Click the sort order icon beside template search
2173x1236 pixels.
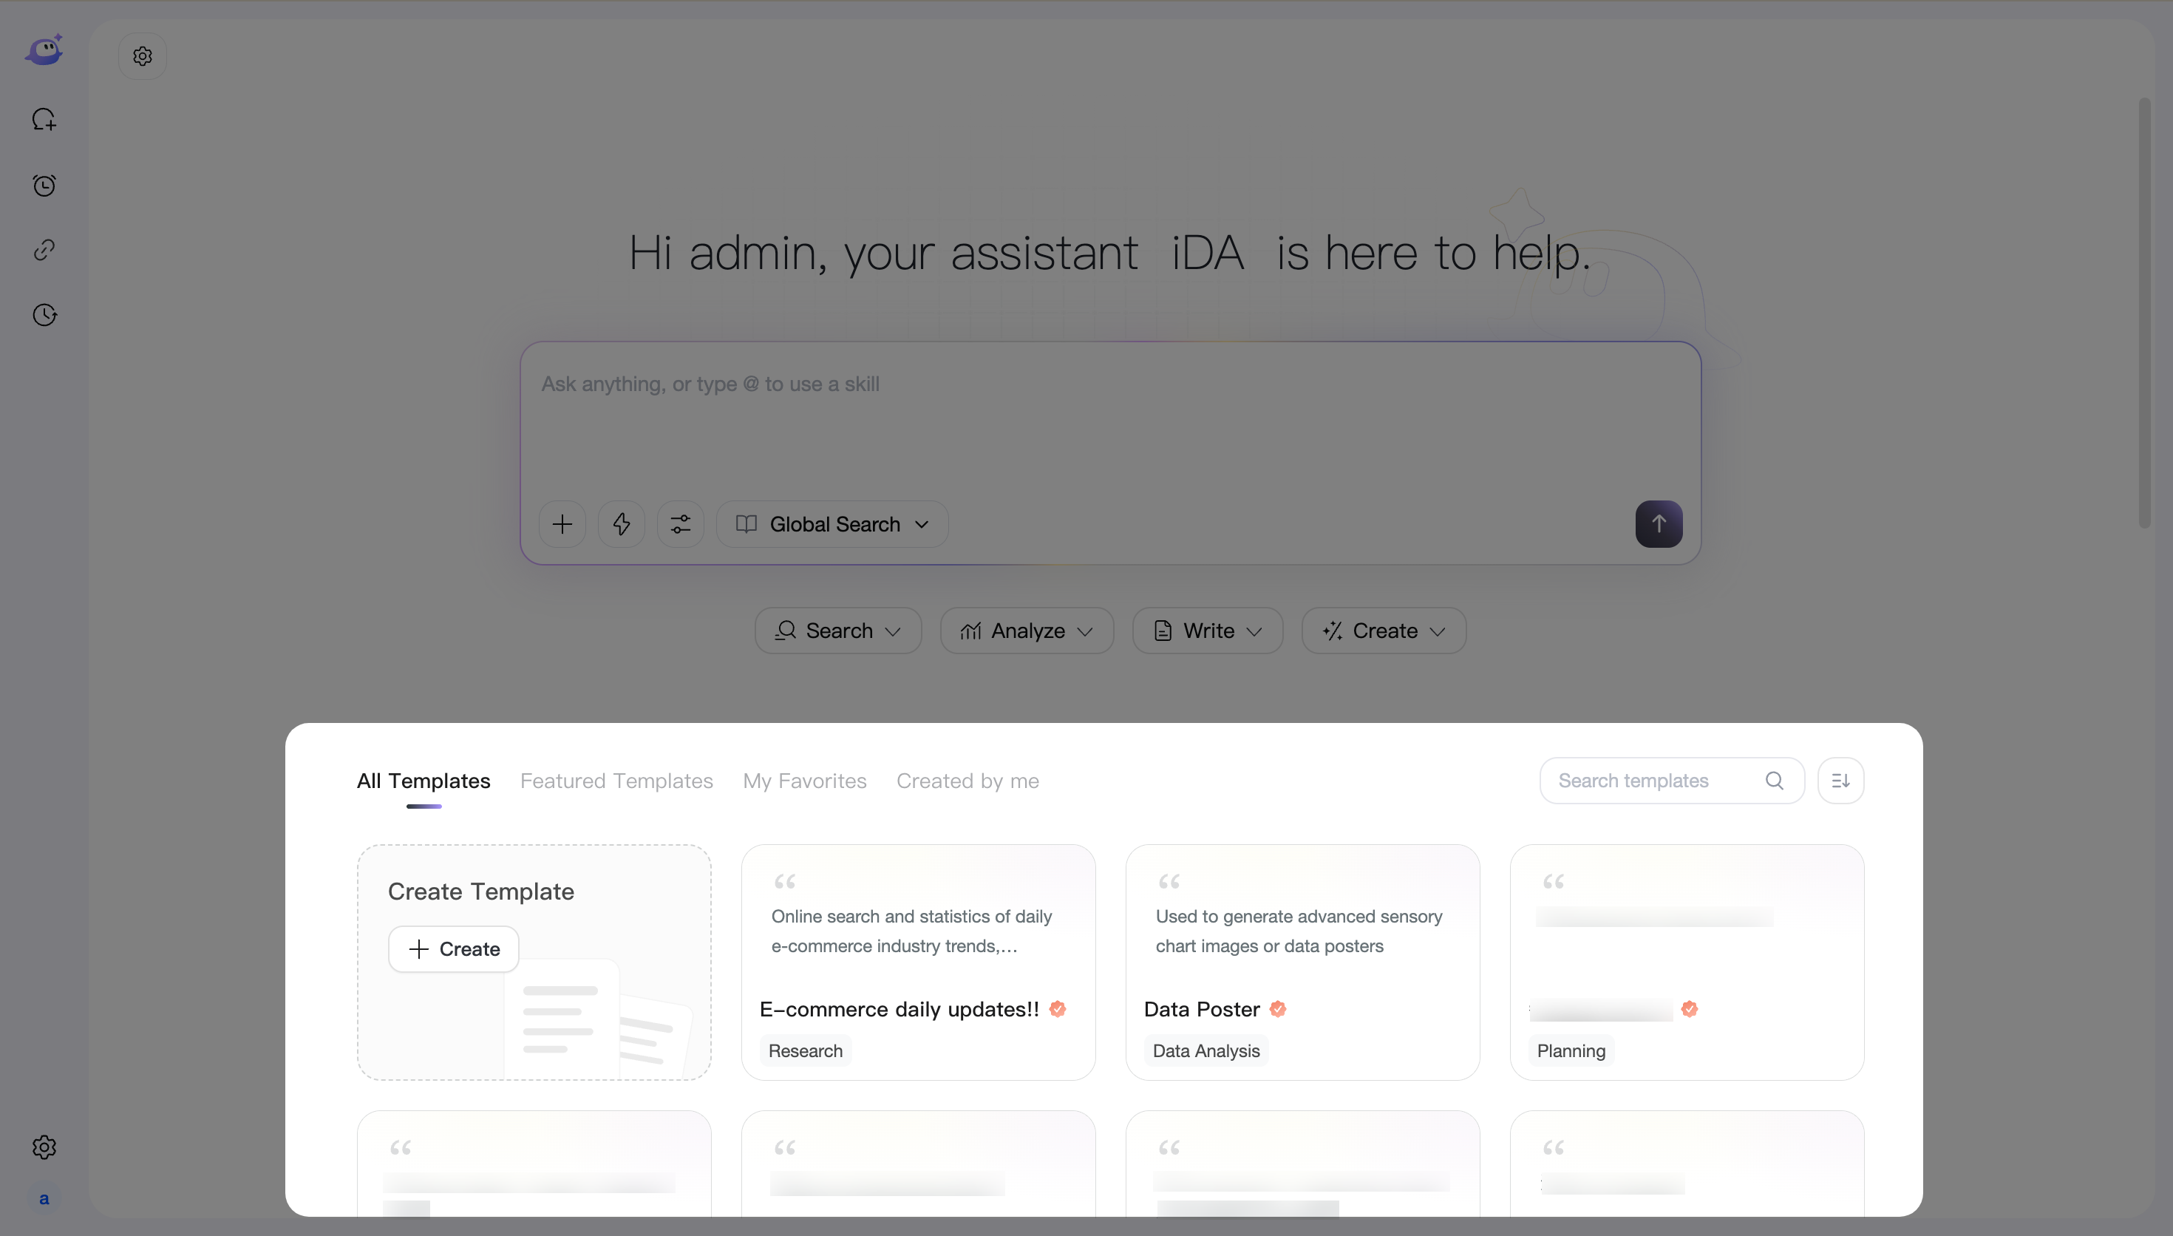[x=1840, y=780]
